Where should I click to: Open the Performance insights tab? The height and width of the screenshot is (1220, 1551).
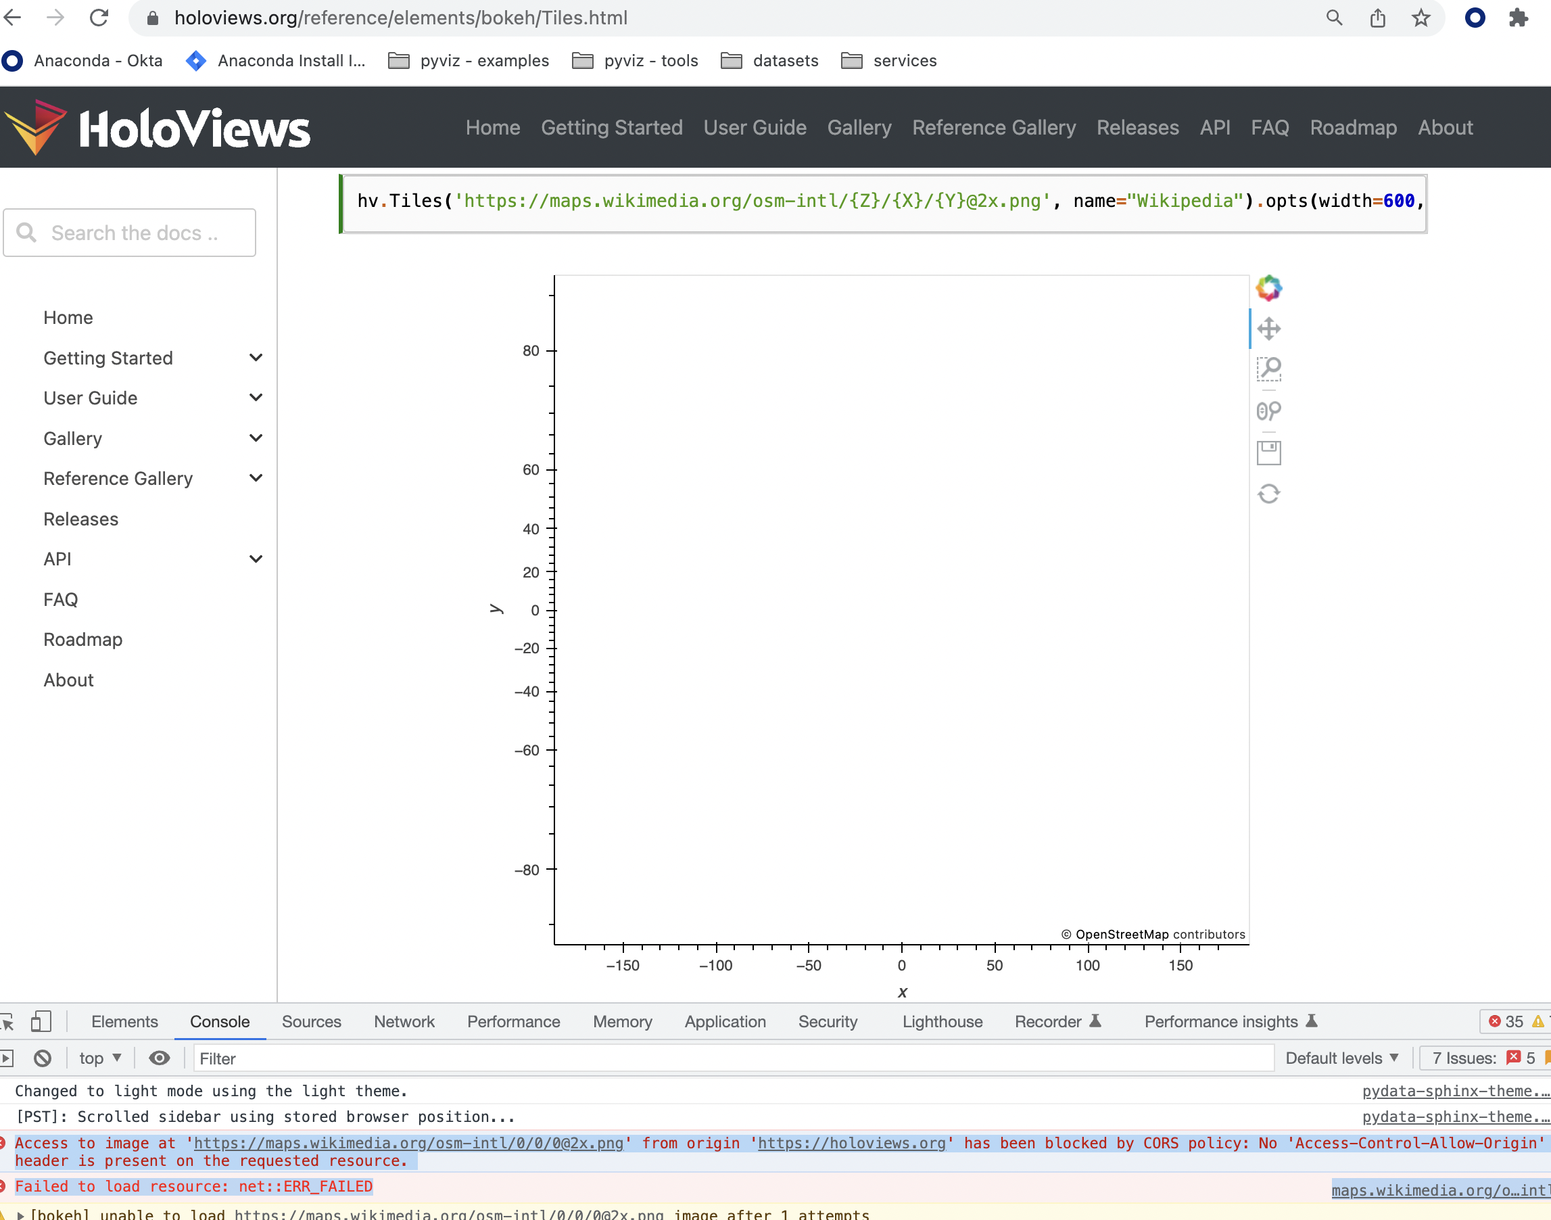pyautogui.click(x=1230, y=1021)
